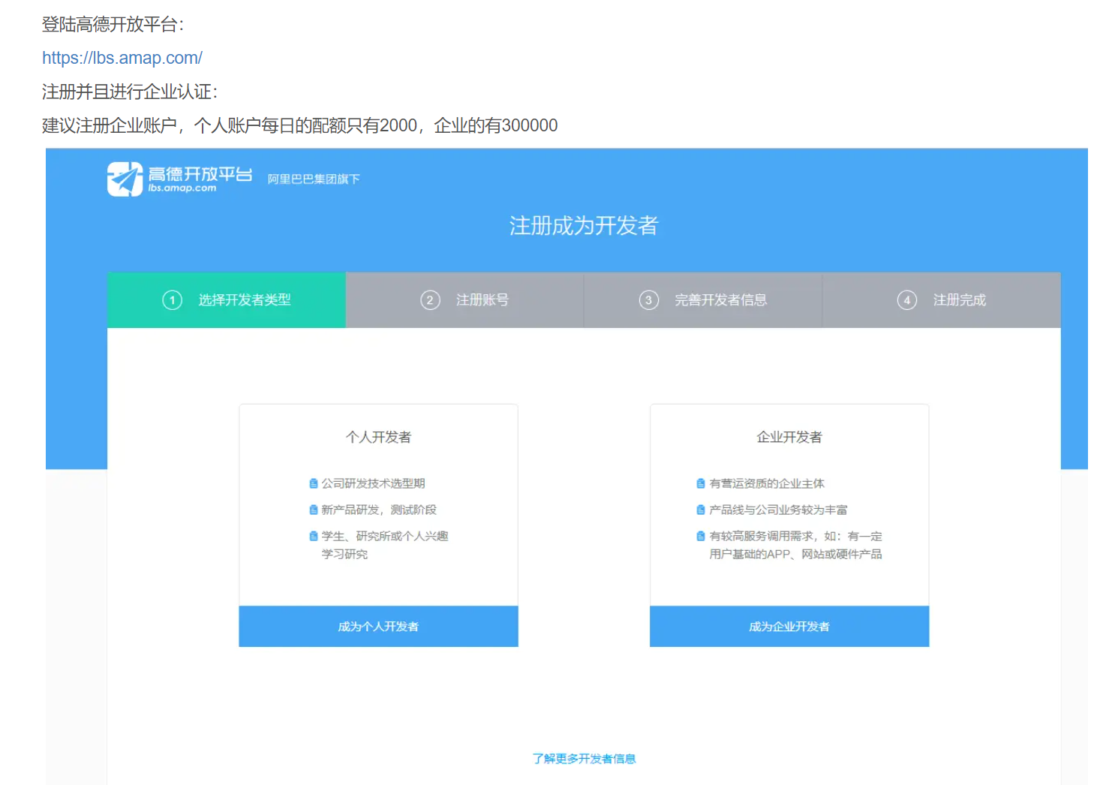Click the 有营运资质的企业主体 text
Viewport: 1097px width, 785px height.
(767, 484)
